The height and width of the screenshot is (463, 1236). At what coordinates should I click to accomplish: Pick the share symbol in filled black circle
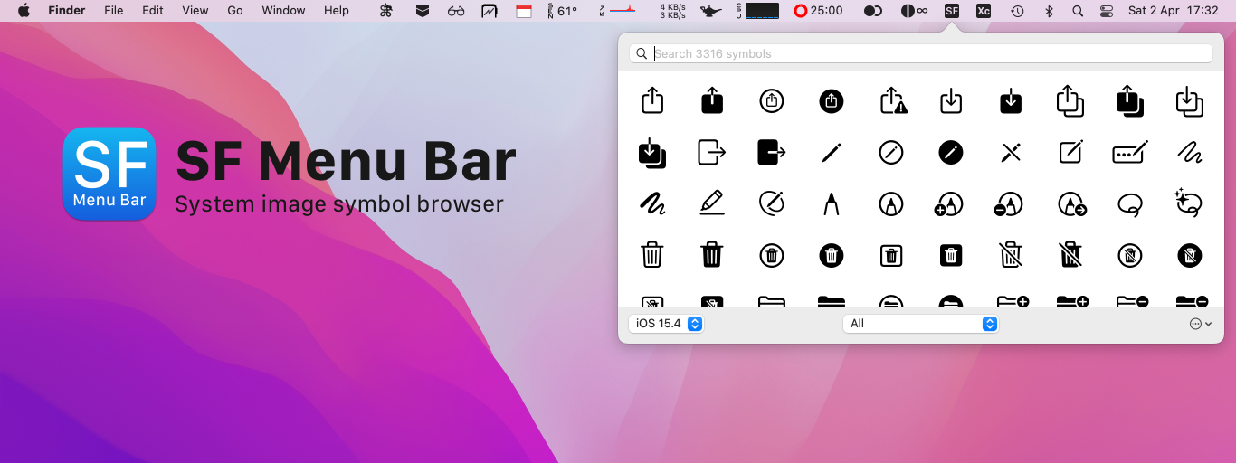(x=832, y=101)
